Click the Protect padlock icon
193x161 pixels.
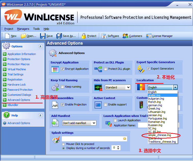click(84, 36)
